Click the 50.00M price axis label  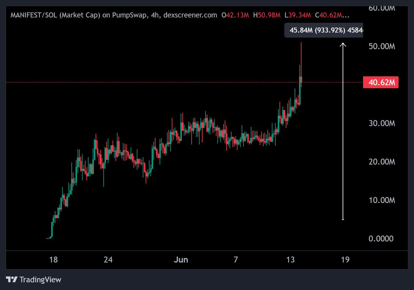click(x=382, y=46)
